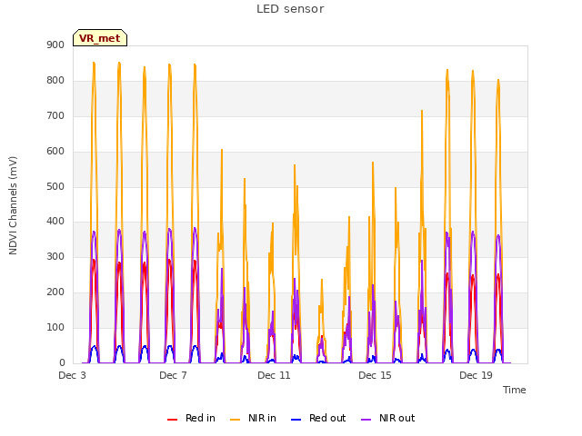Image resolution: width=582 pixels, height=436 pixels.
Task: Click the LED sensor chart title
Action: coord(290,9)
